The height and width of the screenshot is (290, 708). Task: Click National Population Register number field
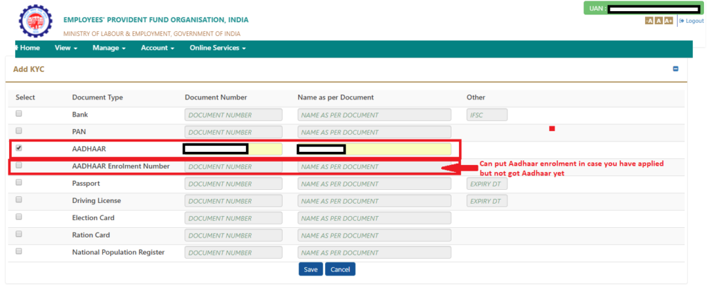point(234,252)
